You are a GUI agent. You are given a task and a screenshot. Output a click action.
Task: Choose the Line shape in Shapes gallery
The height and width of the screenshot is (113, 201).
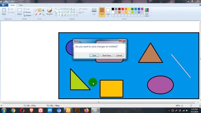point(57,9)
